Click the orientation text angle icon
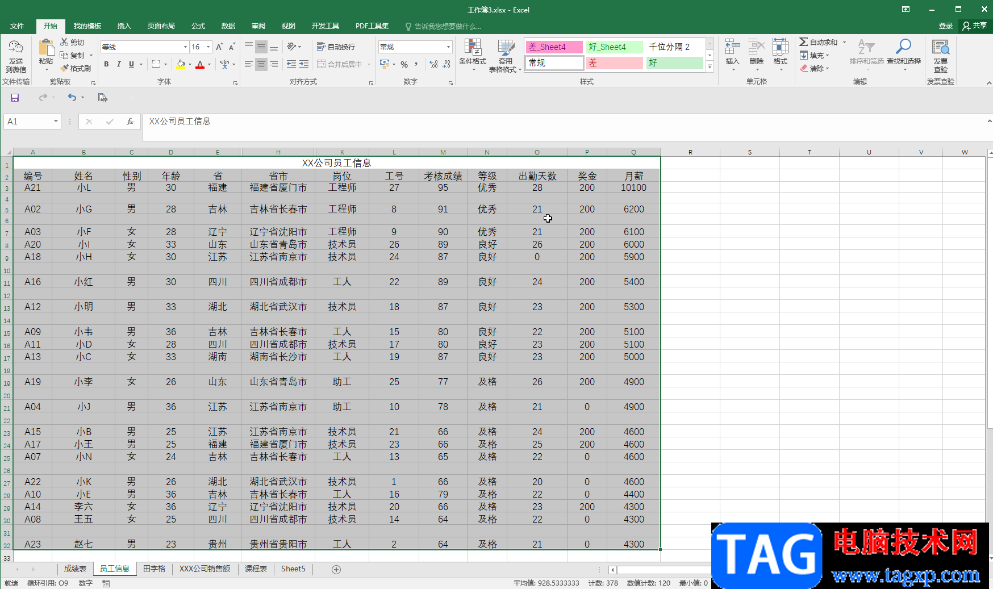 point(292,47)
